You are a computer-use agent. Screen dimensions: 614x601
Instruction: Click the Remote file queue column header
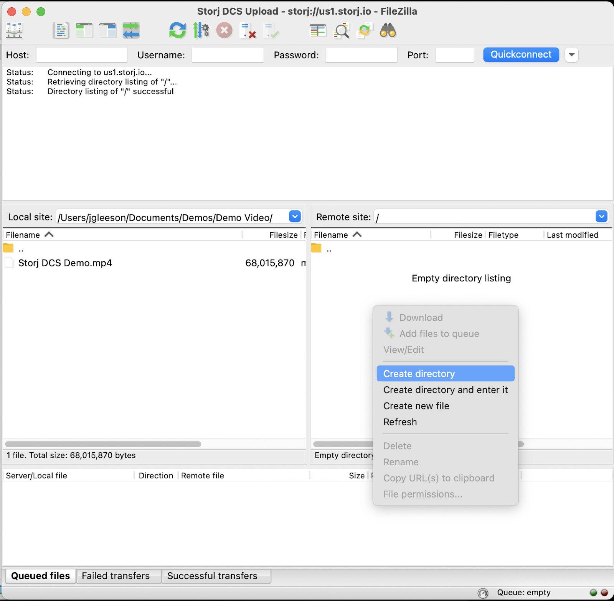pyautogui.click(x=244, y=476)
